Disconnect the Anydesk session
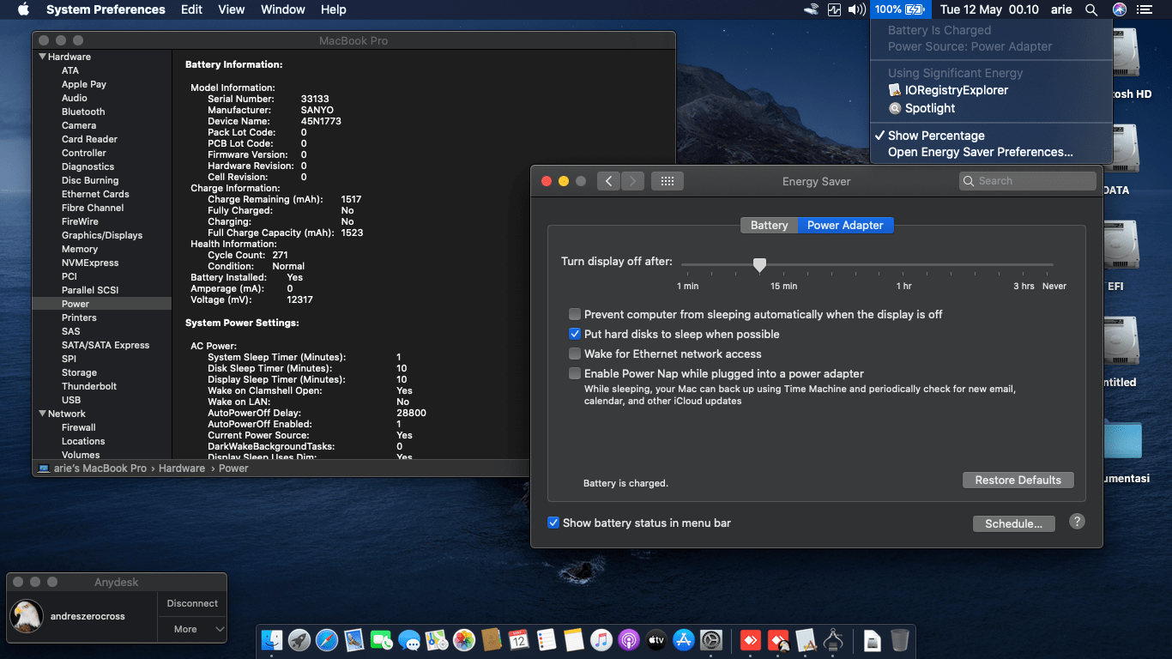 (x=192, y=603)
